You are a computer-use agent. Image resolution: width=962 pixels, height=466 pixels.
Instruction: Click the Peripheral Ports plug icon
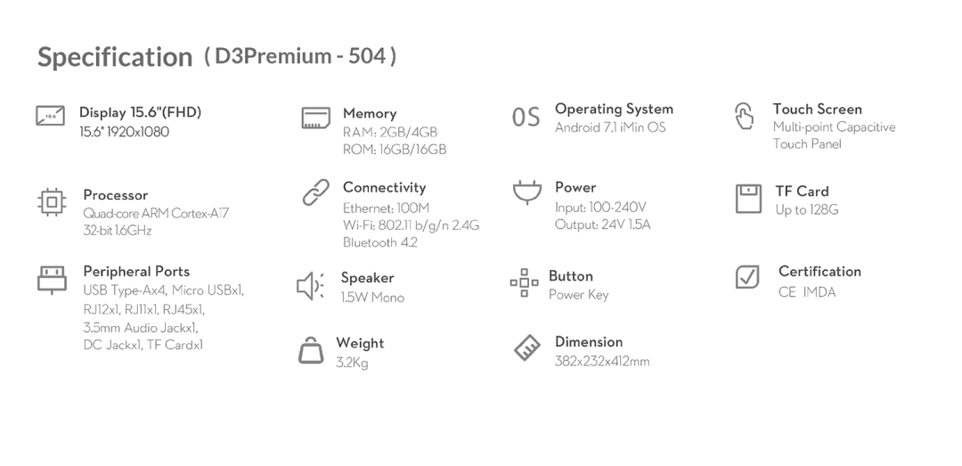pyautogui.click(x=52, y=279)
